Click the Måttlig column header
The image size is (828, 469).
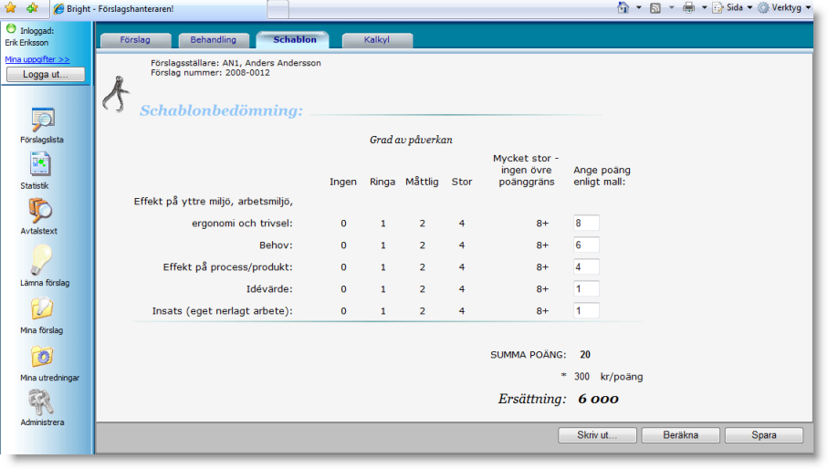click(x=422, y=182)
